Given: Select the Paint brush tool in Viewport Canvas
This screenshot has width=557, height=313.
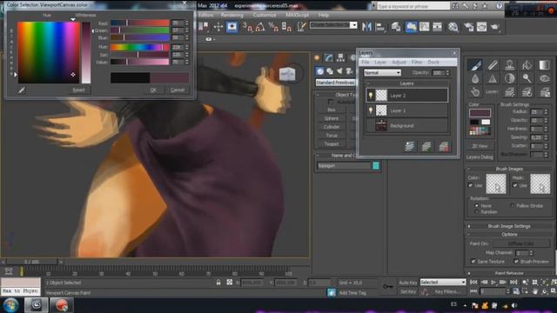Looking at the screenshot, I should point(475,65).
